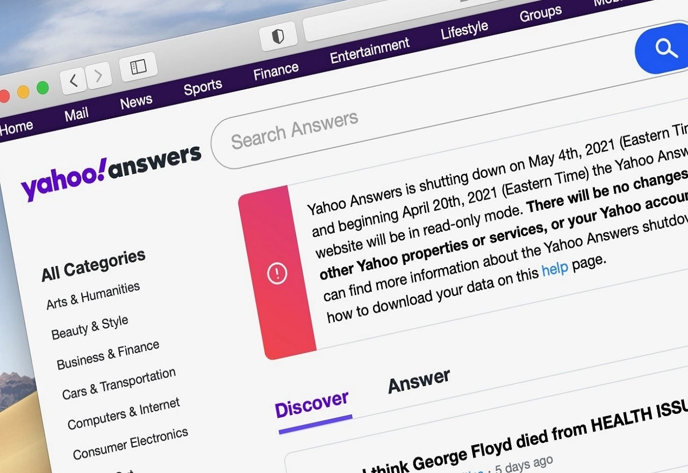This screenshot has height=473, width=688.
Task: Go to News in the navigation bar
Action: click(136, 101)
